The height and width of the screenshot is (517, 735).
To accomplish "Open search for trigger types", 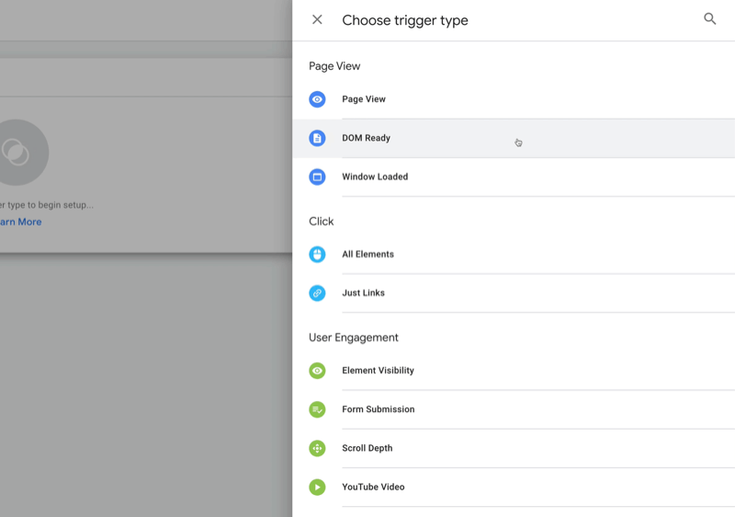I will tap(709, 19).
